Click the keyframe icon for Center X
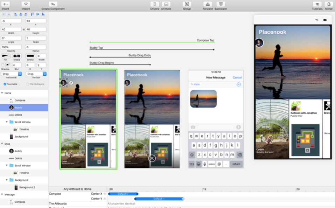 click(105, 194)
